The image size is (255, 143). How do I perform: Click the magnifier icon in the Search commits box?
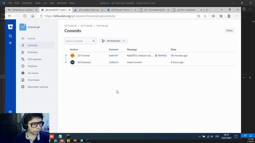click(x=94, y=41)
